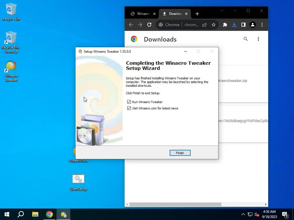Select Winaero Tweaker desktop shortcut
The height and width of the screenshot is (220, 294).
(11, 71)
